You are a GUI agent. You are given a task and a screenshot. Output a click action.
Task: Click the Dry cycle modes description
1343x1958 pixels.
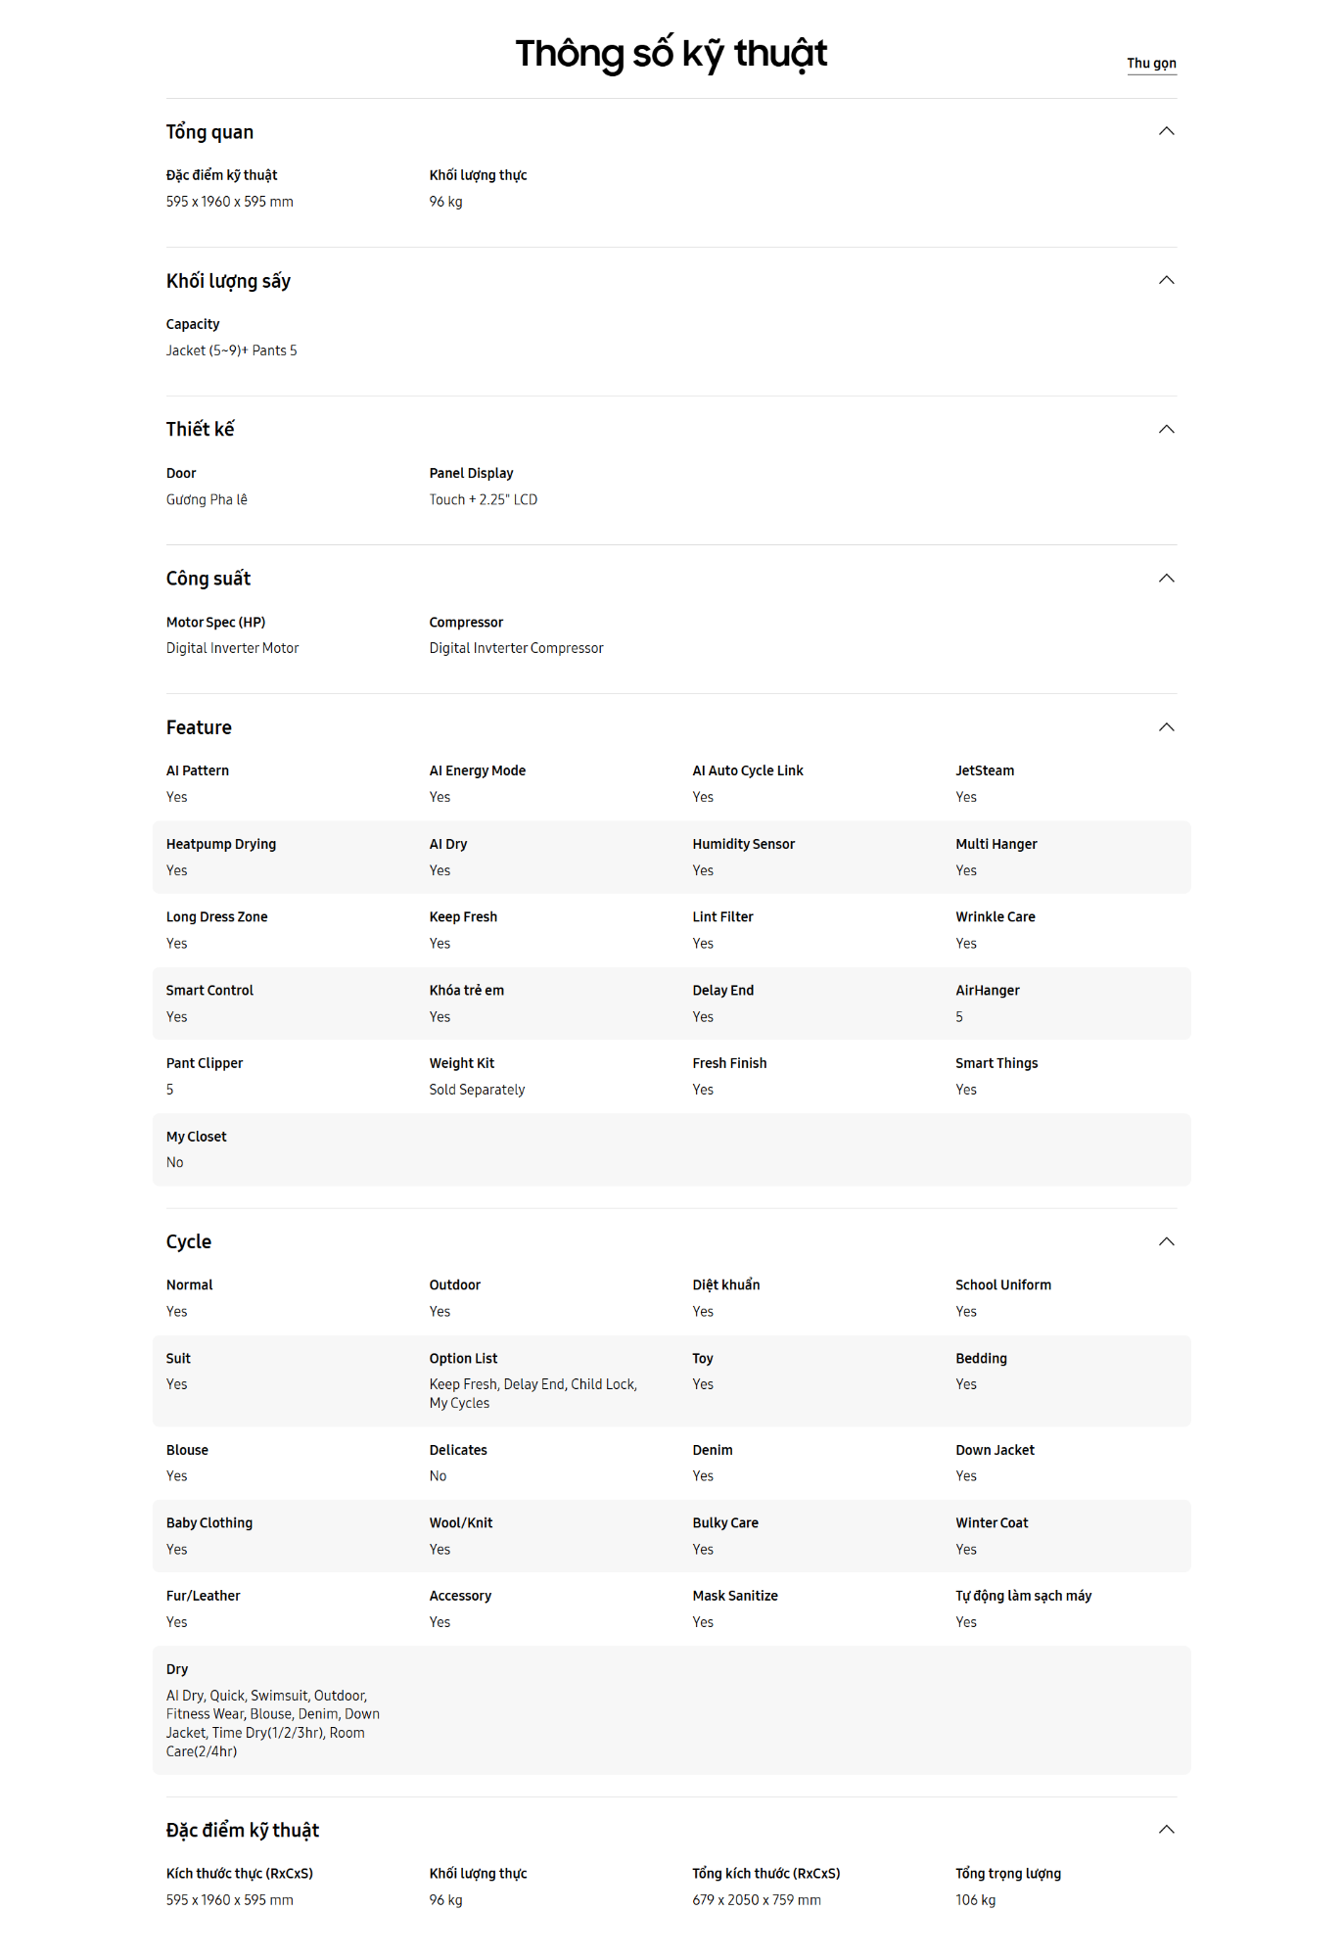272,1723
